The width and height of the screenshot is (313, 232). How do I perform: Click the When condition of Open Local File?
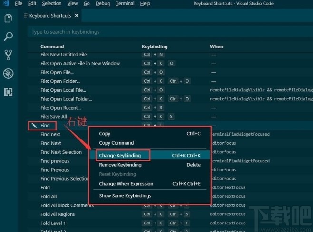[261, 90]
